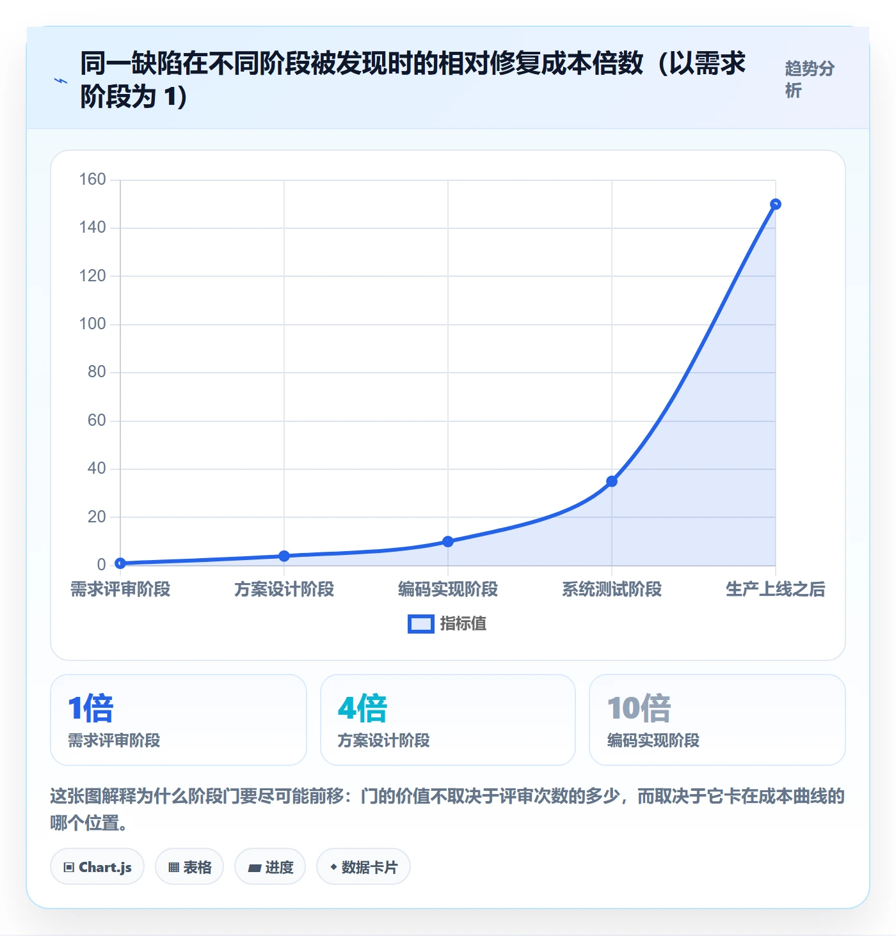The height and width of the screenshot is (936, 896).
Task: Click the 1倍 需求评审阶段 data card
Action: pyautogui.click(x=179, y=720)
